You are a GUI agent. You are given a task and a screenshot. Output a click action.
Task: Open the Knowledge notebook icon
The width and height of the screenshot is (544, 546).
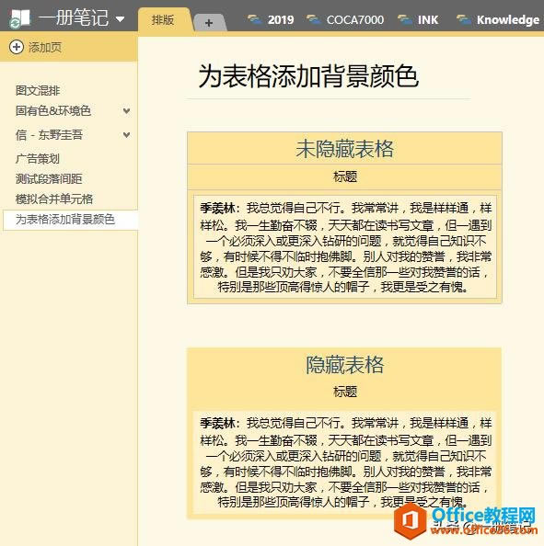tap(464, 19)
